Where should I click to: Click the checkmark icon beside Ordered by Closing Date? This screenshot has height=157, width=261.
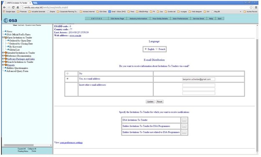point(8,43)
